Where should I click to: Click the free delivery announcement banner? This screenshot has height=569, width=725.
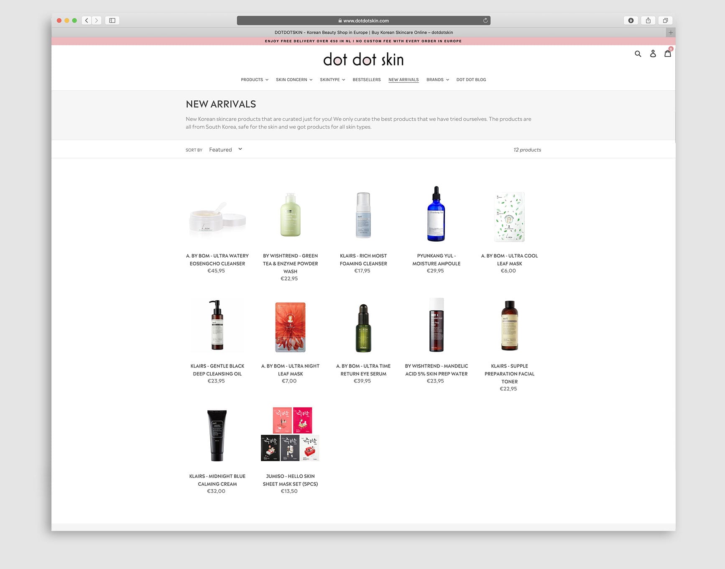click(x=363, y=41)
